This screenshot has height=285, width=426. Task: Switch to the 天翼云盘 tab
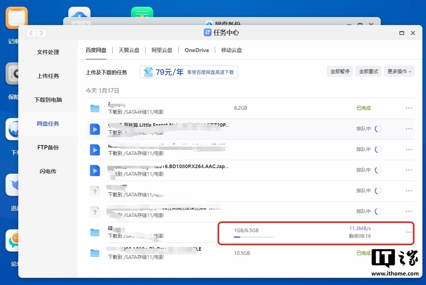129,50
